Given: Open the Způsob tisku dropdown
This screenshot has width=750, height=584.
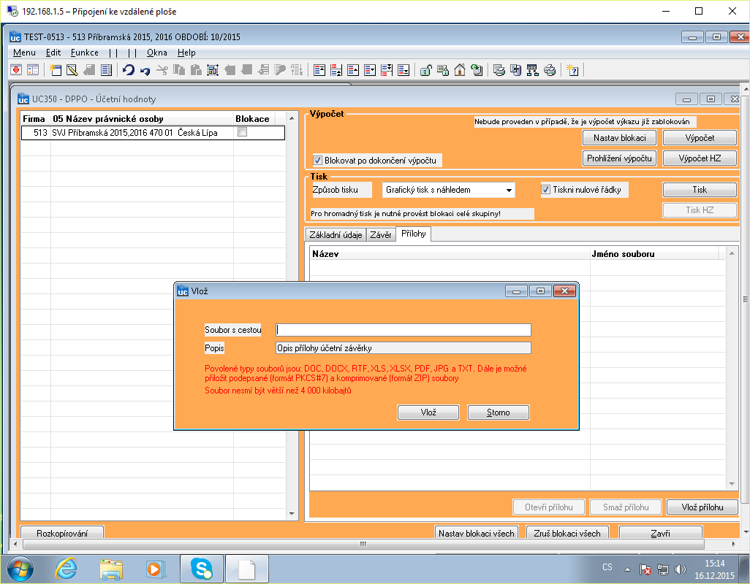Looking at the screenshot, I should [x=509, y=190].
